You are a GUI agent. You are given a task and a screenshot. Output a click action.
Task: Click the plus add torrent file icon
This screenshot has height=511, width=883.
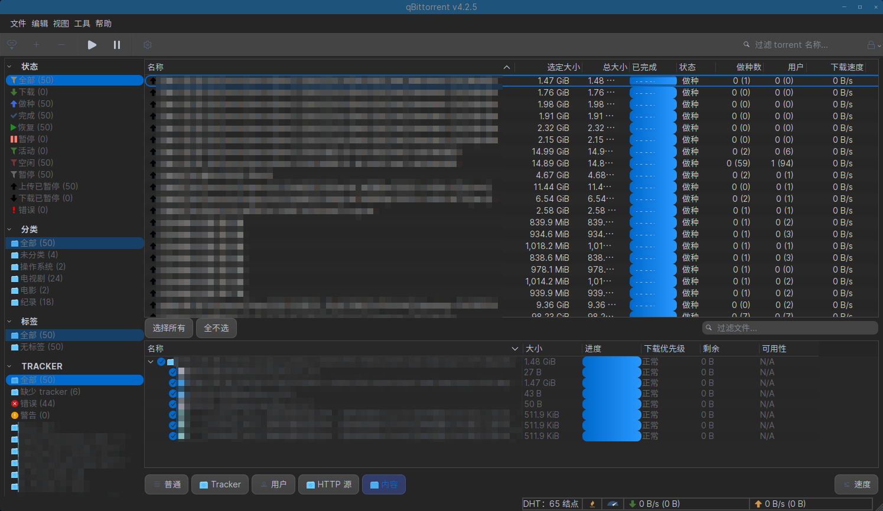(x=37, y=45)
